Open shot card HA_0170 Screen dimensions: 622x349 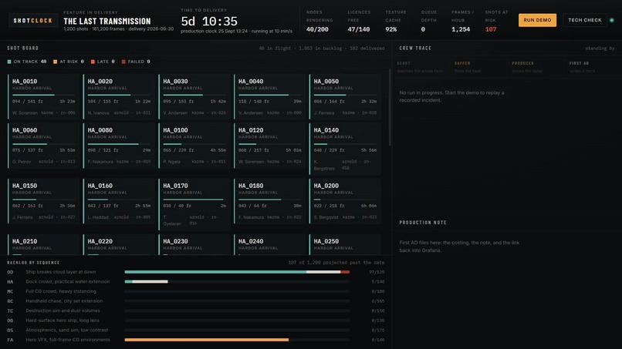[x=194, y=204]
